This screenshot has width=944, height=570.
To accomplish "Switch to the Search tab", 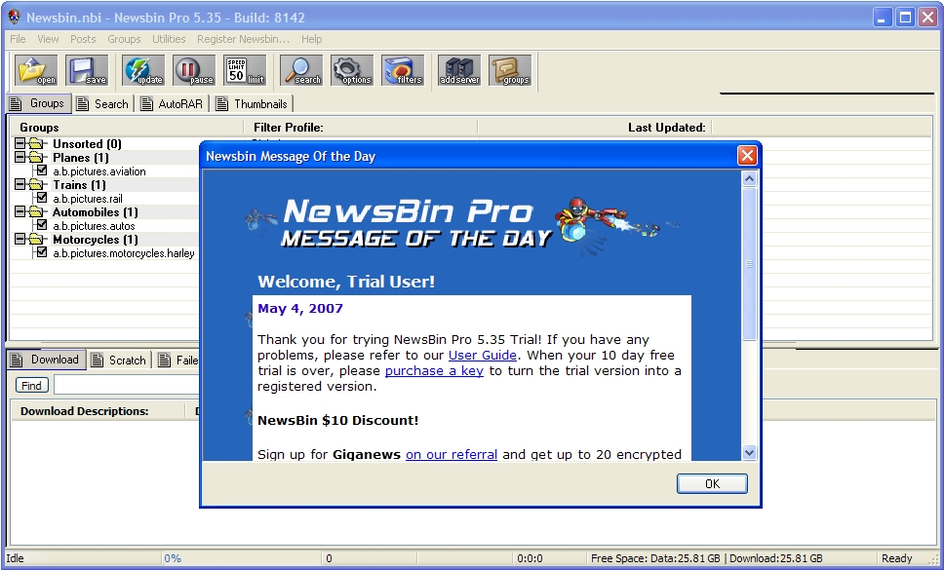I will coord(103,104).
